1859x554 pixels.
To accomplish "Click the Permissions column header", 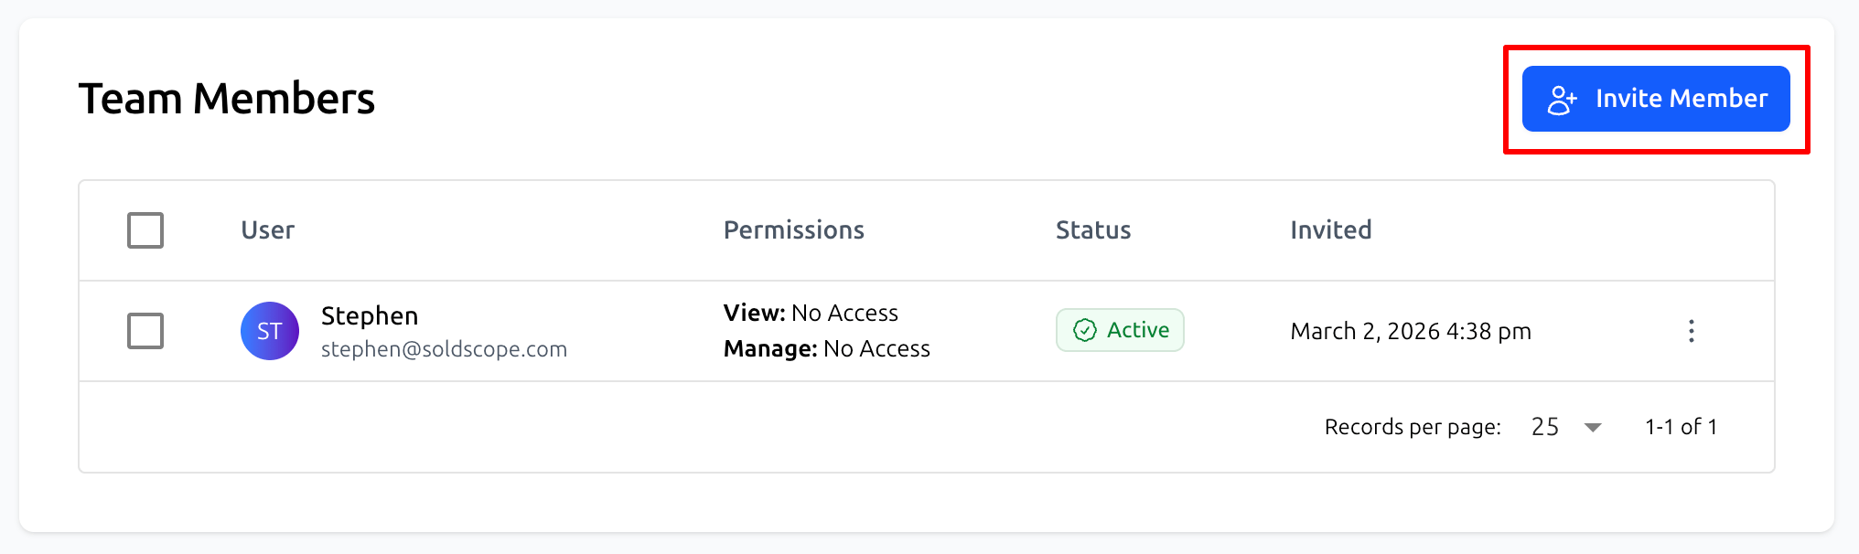I will [793, 230].
